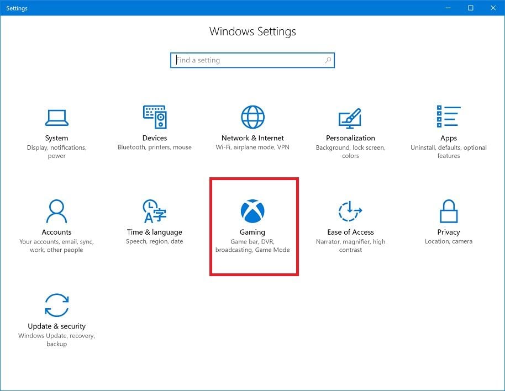Open the Apps list icon
The height and width of the screenshot is (391, 505).
click(x=448, y=117)
